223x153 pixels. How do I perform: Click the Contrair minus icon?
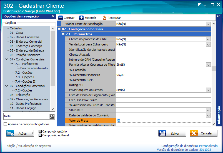click(61, 18)
